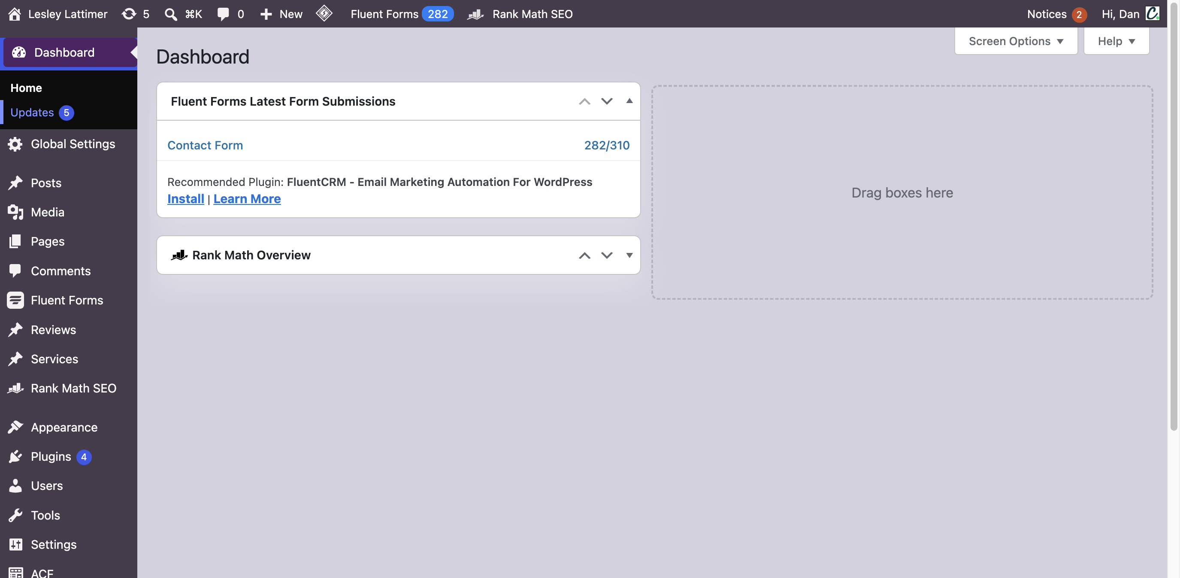Image resolution: width=1180 pixels, height=578 pixels.
Task: Collapse the Fluent Forms Latest Form Submissions panel
Action: (x=629, y=101)
